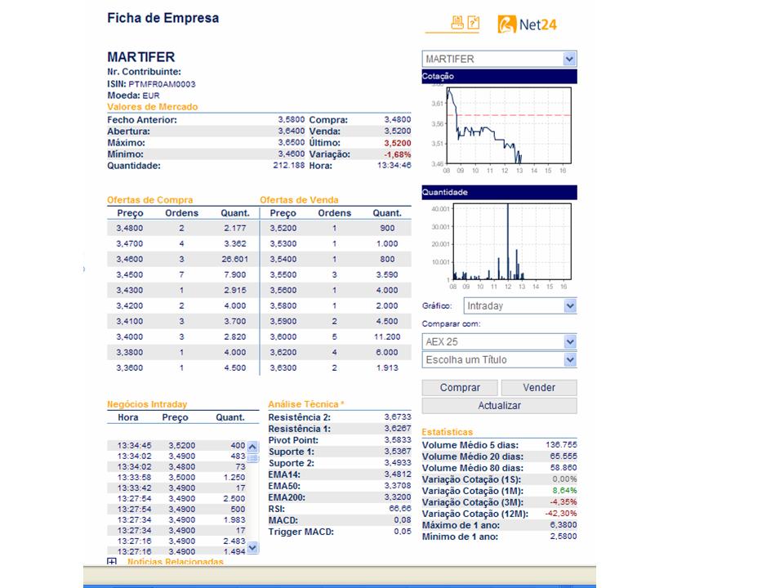The image size is (784, 588).
Task: Click the Negócios Intraday scrollbar thumb
Action: 252,458
